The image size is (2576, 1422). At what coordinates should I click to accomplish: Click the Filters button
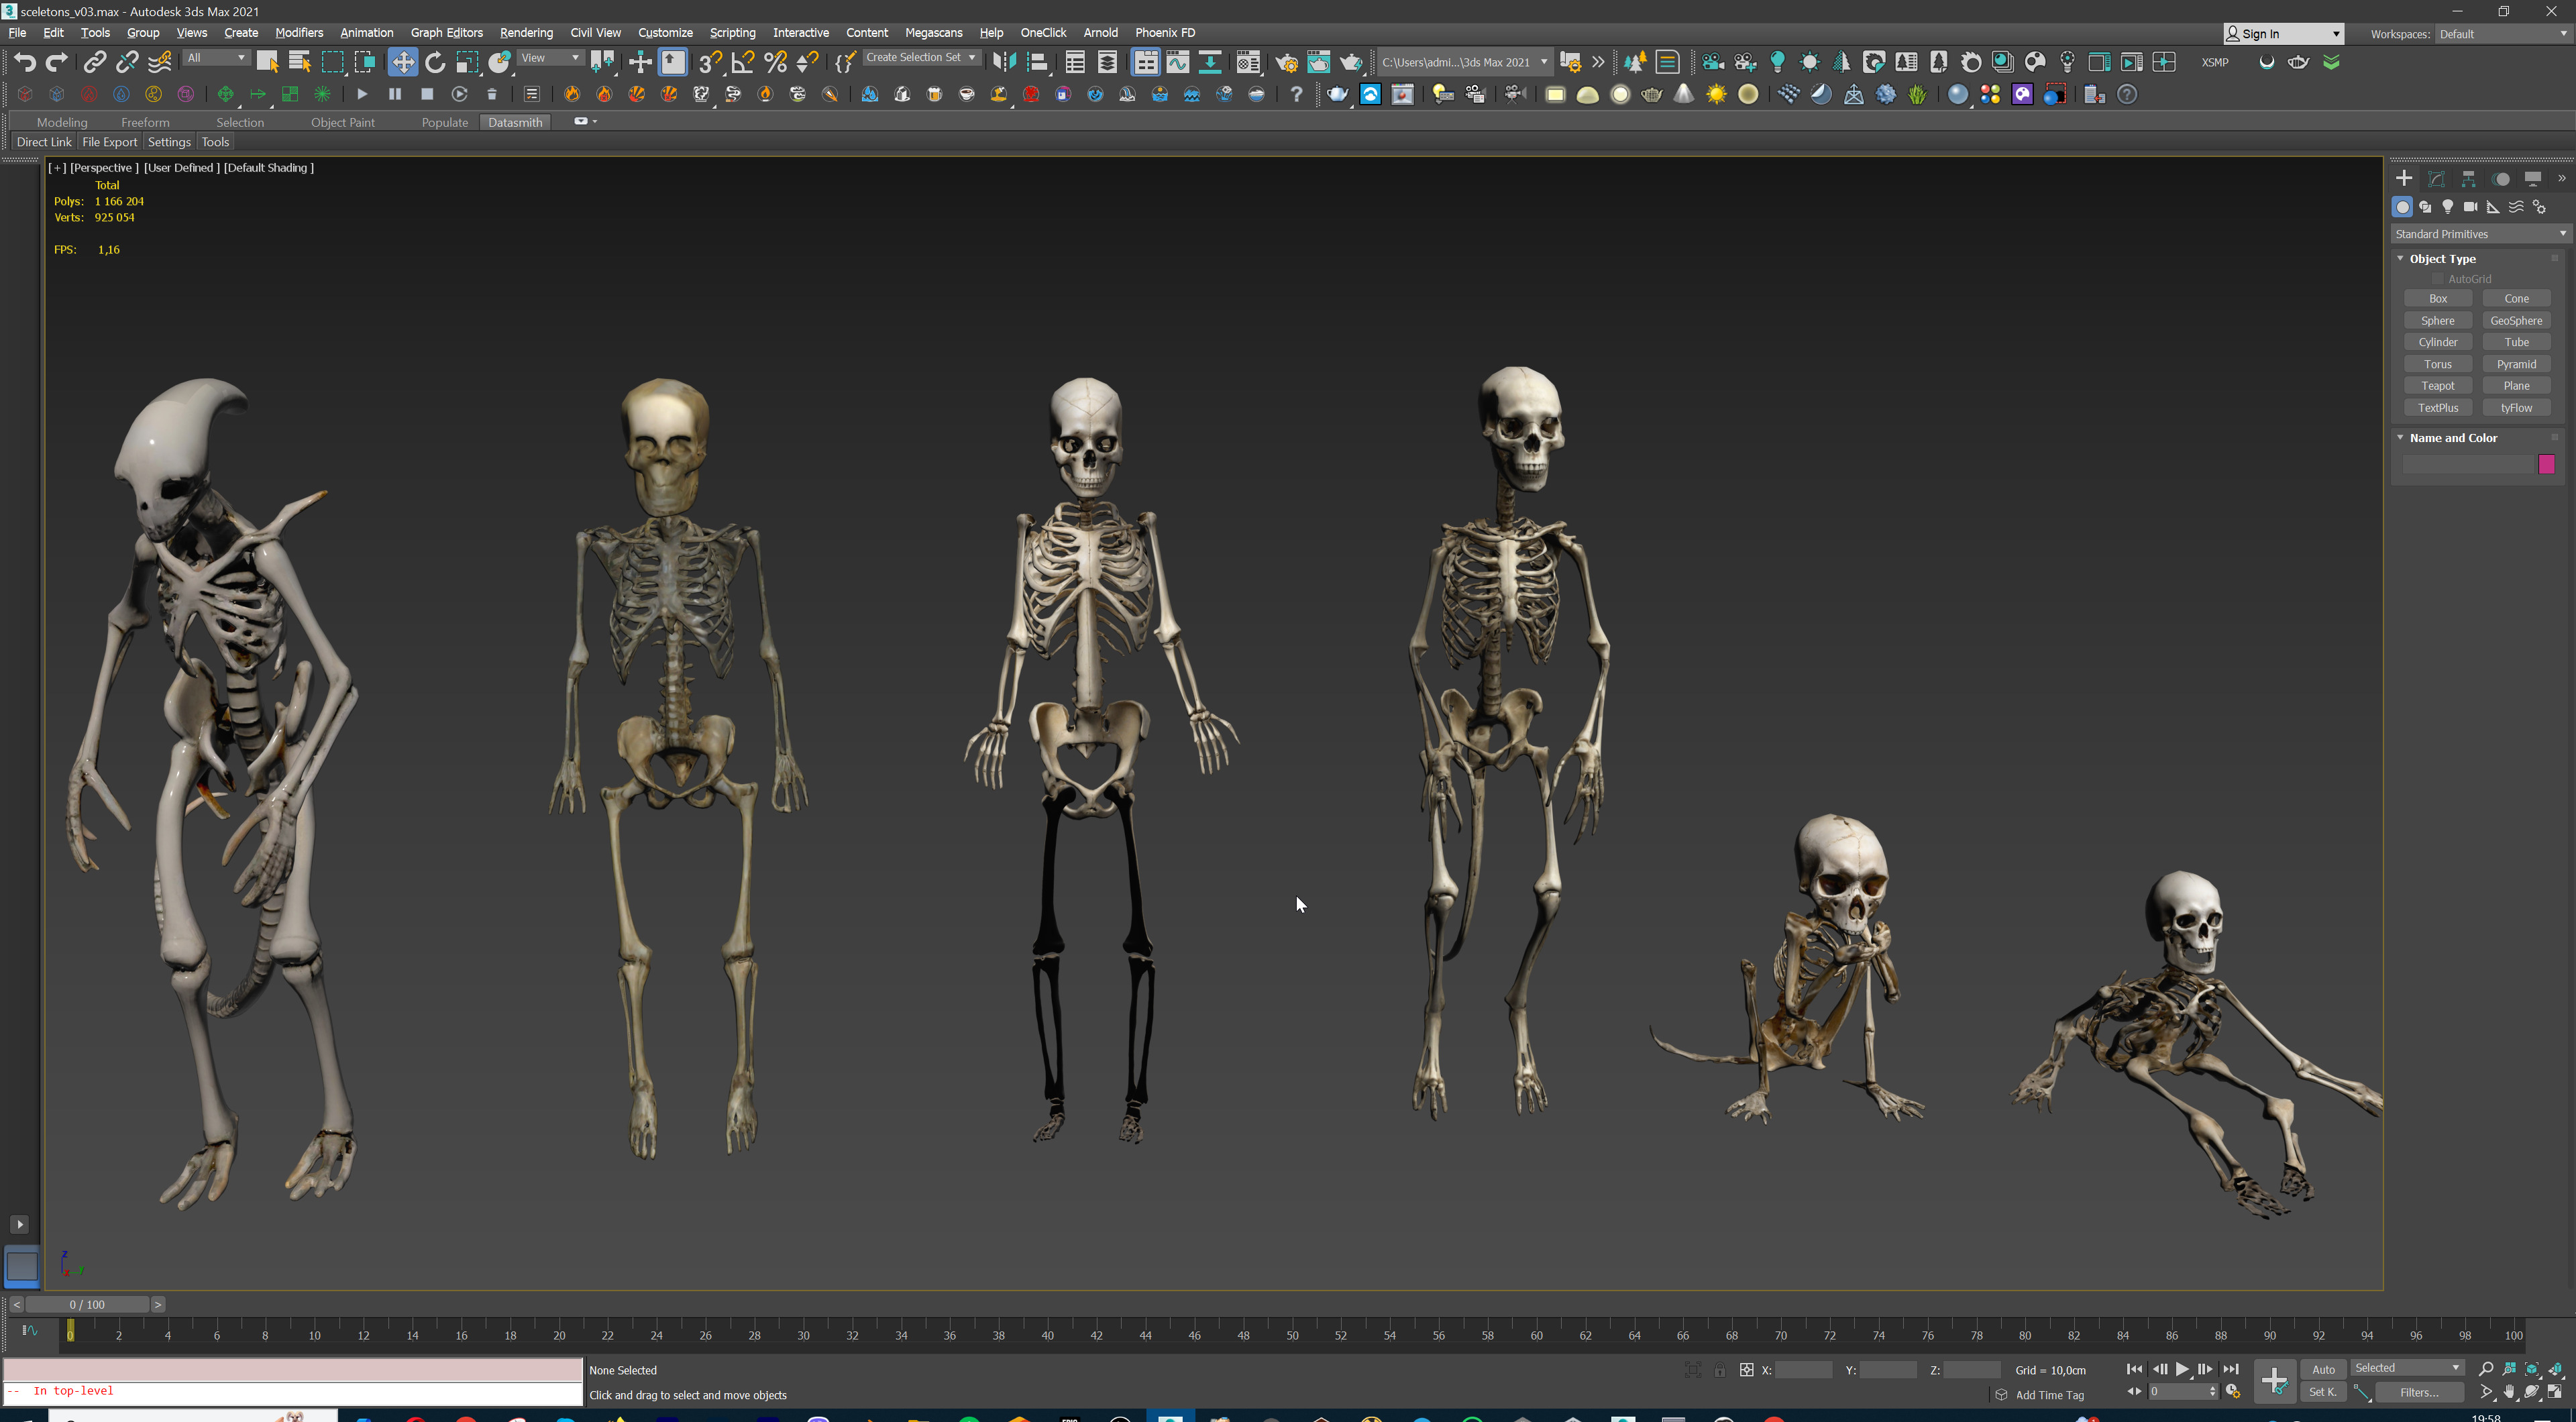[2419, 1392]
